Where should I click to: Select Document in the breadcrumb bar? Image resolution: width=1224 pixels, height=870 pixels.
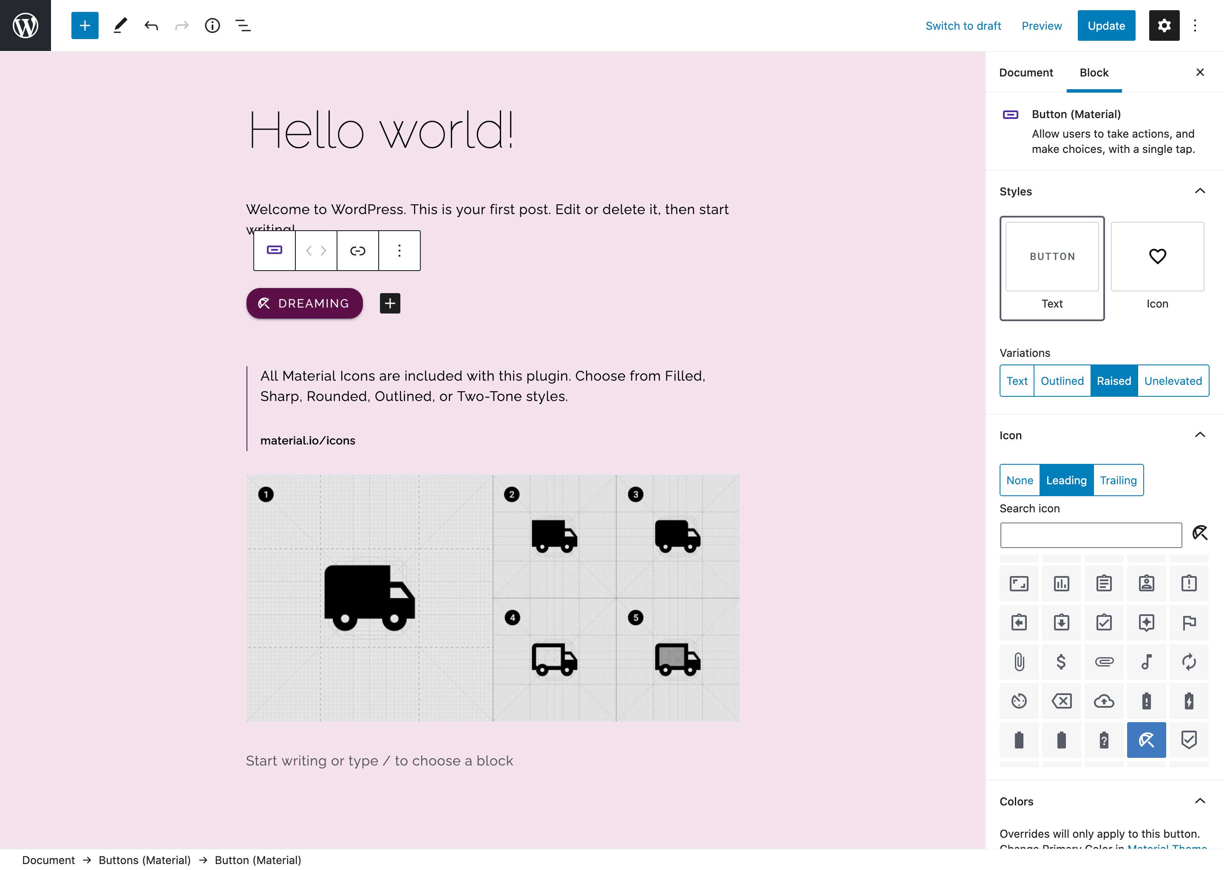[x=48, y=860]
